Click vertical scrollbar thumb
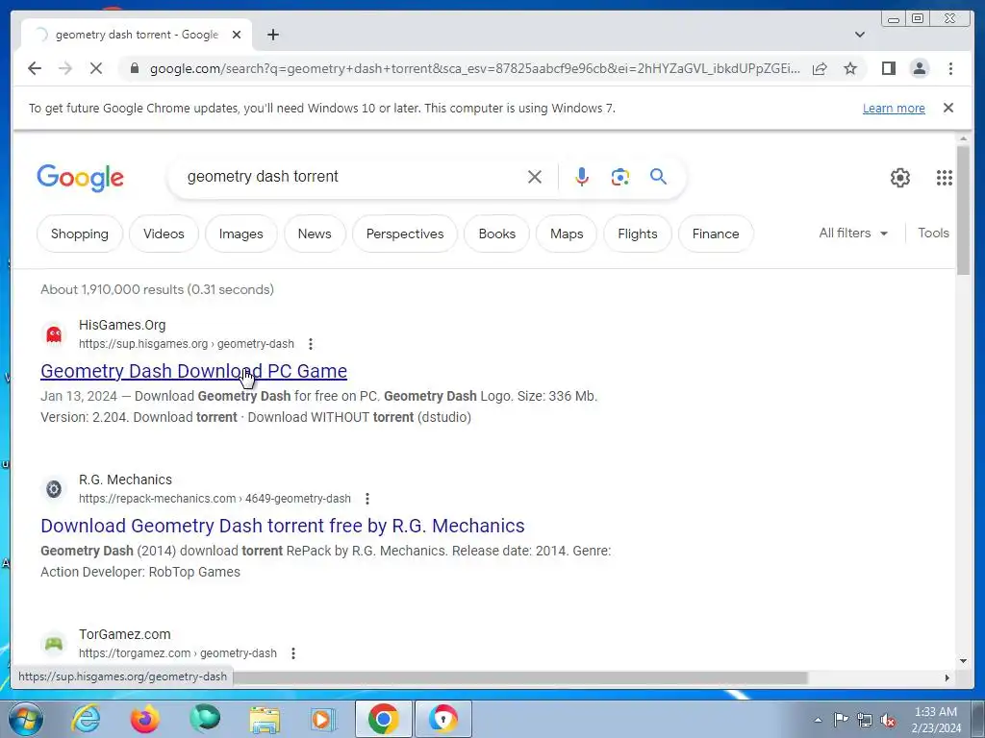The image size is (985, 738). coord(964,209)
